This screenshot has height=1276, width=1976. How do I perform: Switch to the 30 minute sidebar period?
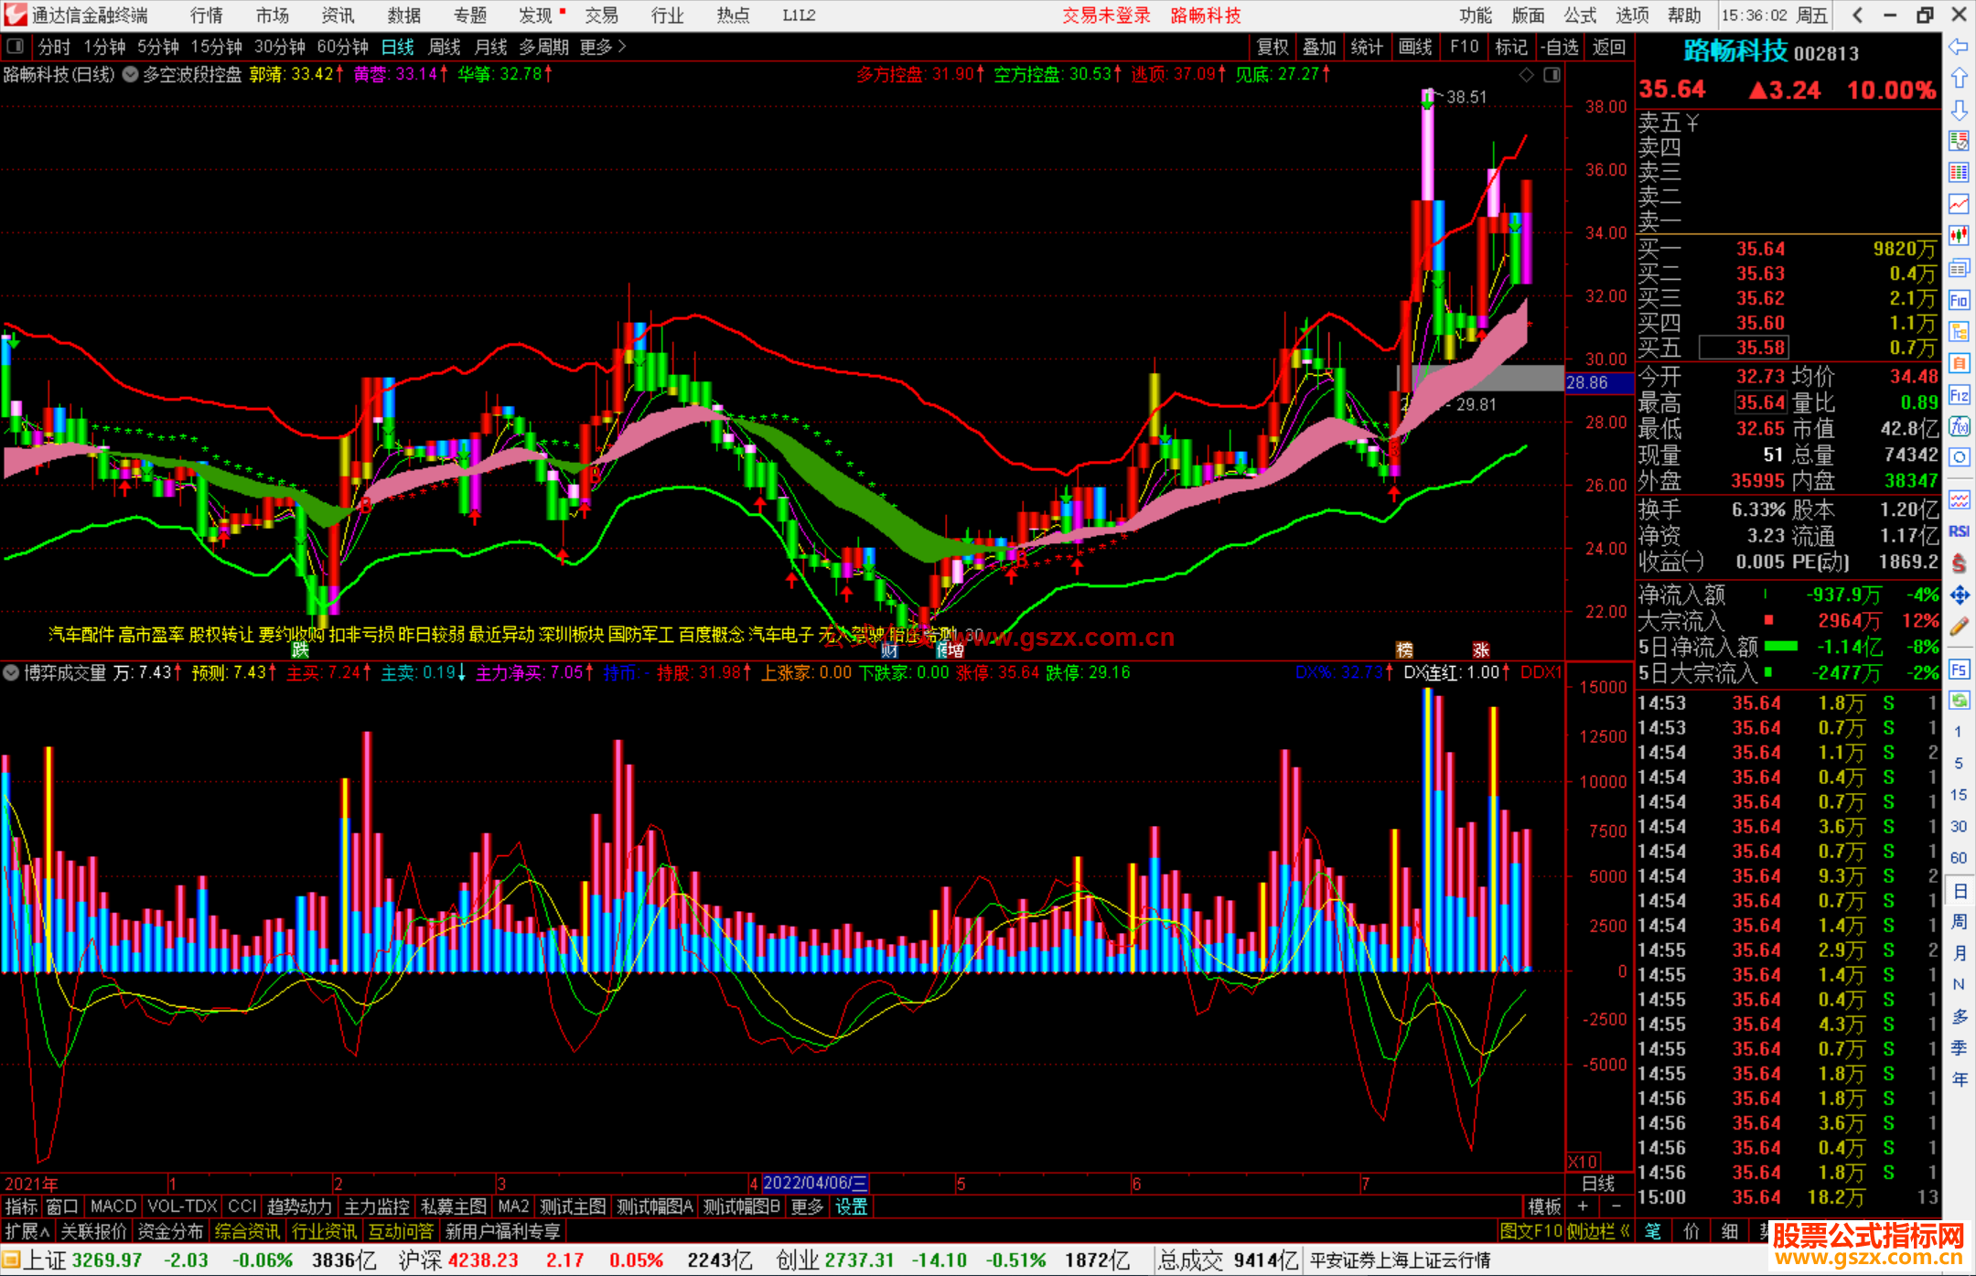coord(1959,826)
